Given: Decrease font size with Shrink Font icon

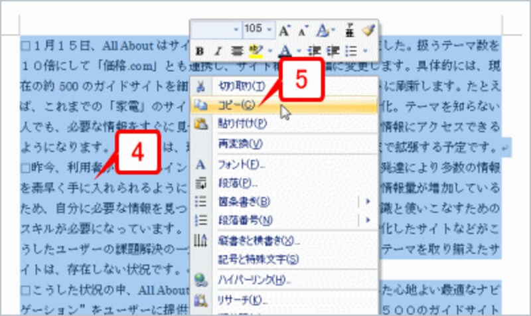Looking at the screenshot, I should (x=303, y=31).
